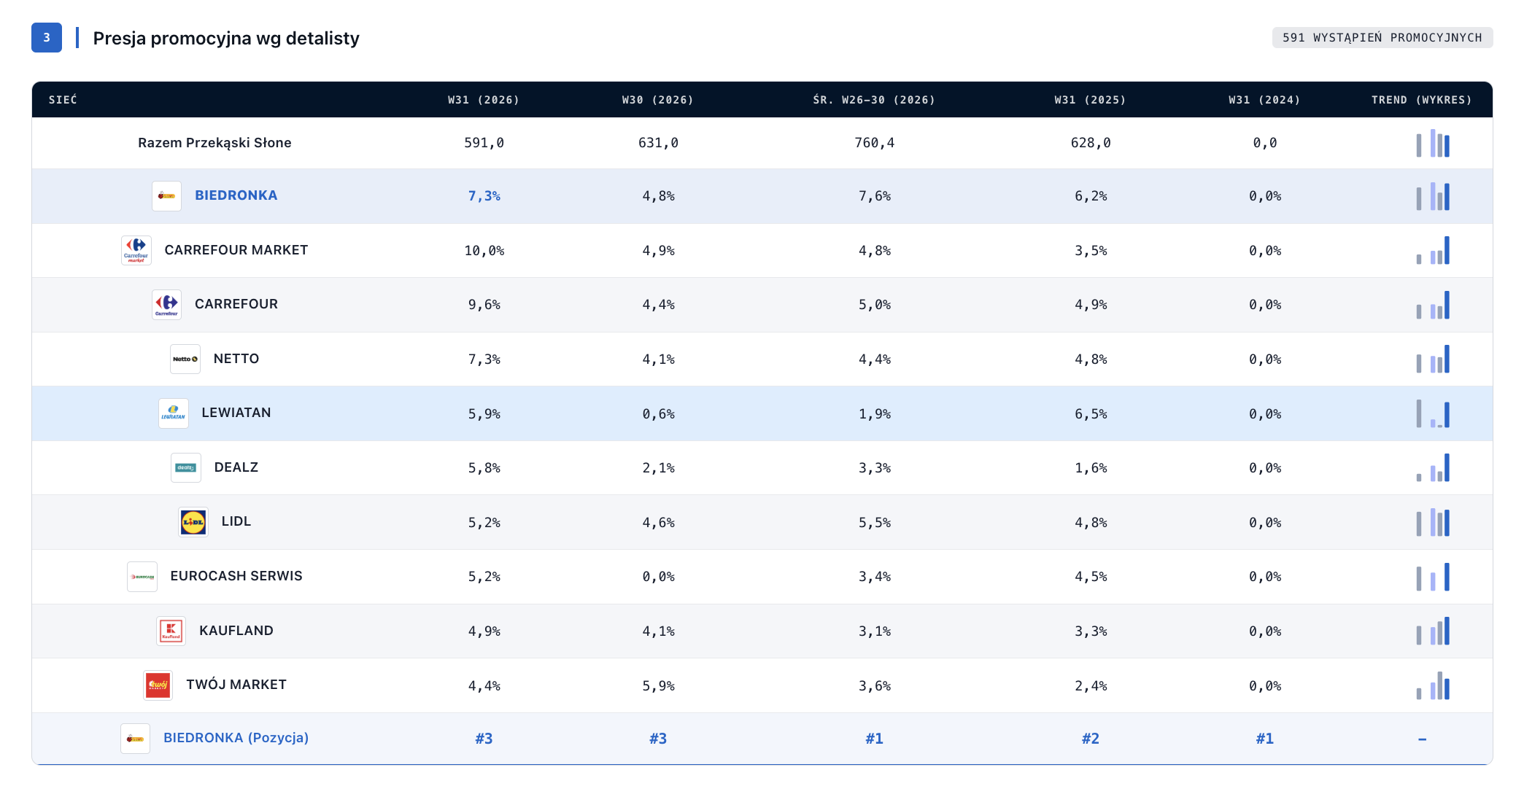Sort by the W31 (2025) column header
This screenshot has width=1516, height=786.
(x=1090, y=100)
